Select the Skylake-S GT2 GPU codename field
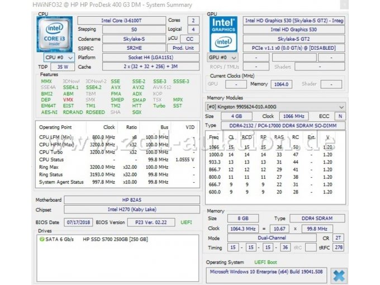The width and height of the screenshot is (380, 285). (x=294, y=39)
